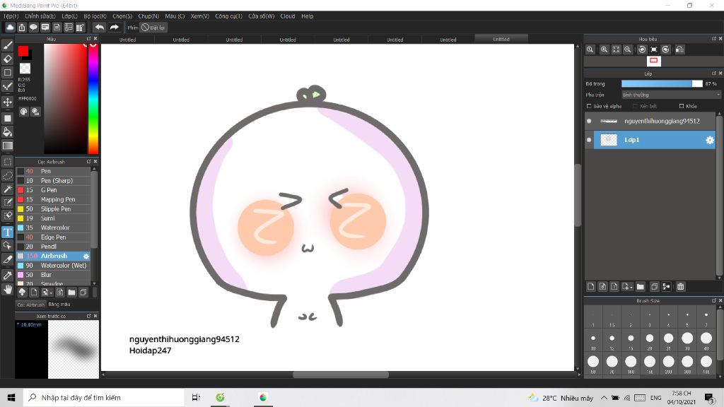The width and height of the screenshot is (724, 407).
Task: Click the Undo arrow in toolbar
Action: (x=99, y=28)
